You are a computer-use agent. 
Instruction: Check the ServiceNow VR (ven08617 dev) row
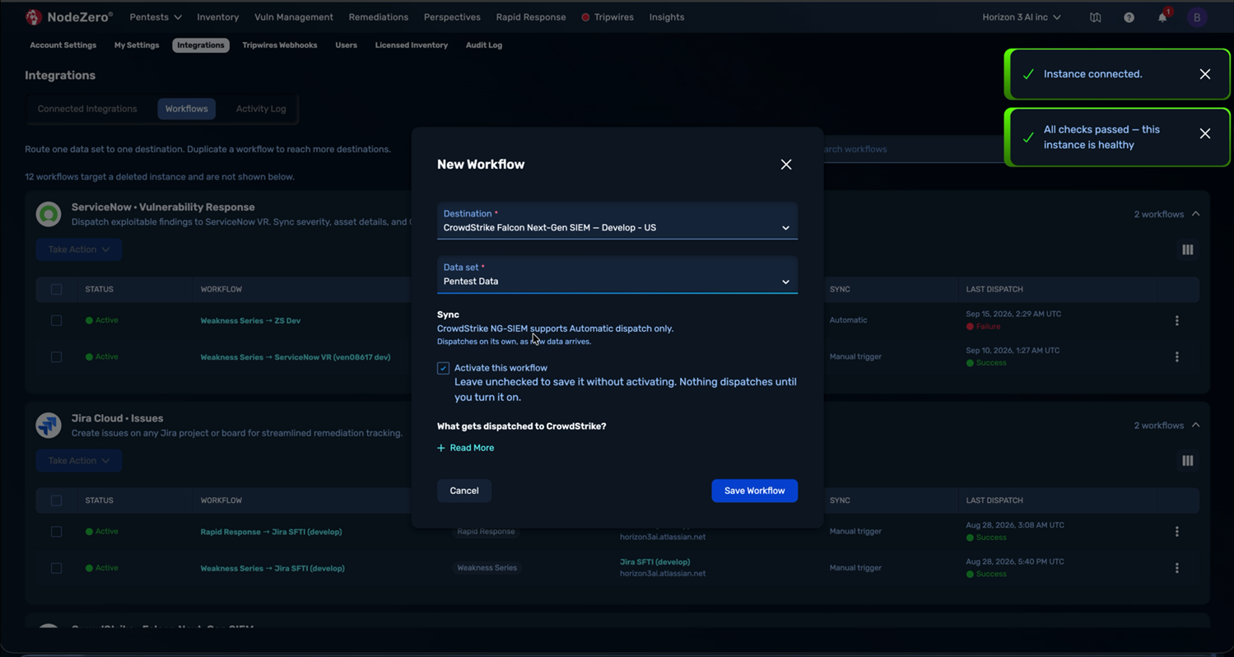click(56, 356)
